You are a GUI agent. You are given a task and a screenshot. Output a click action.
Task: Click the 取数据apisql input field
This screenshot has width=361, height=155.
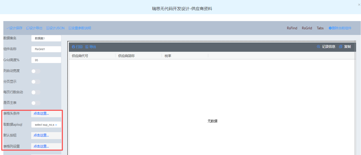coord(46,125)
